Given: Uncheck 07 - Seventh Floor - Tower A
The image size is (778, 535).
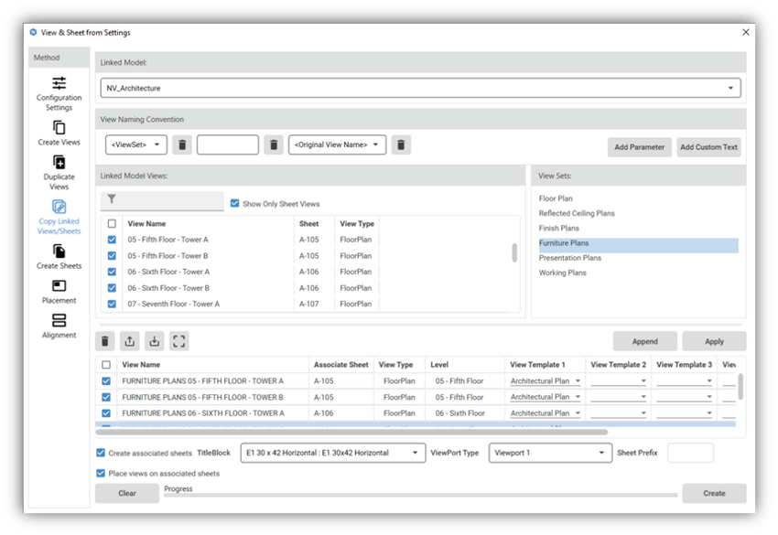Looking at the screenshot, I should point(113,304).
